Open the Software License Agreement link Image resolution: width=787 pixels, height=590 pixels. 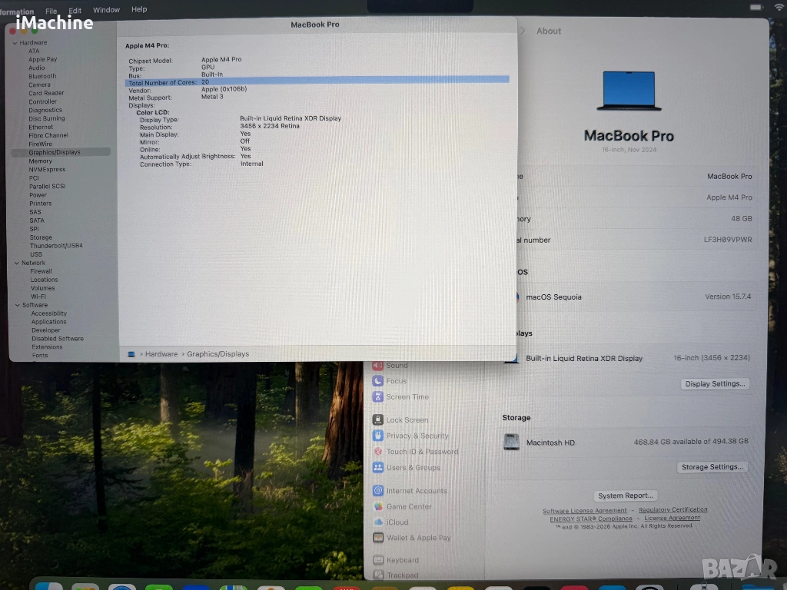pyautogui.click(x=585, y=511)
